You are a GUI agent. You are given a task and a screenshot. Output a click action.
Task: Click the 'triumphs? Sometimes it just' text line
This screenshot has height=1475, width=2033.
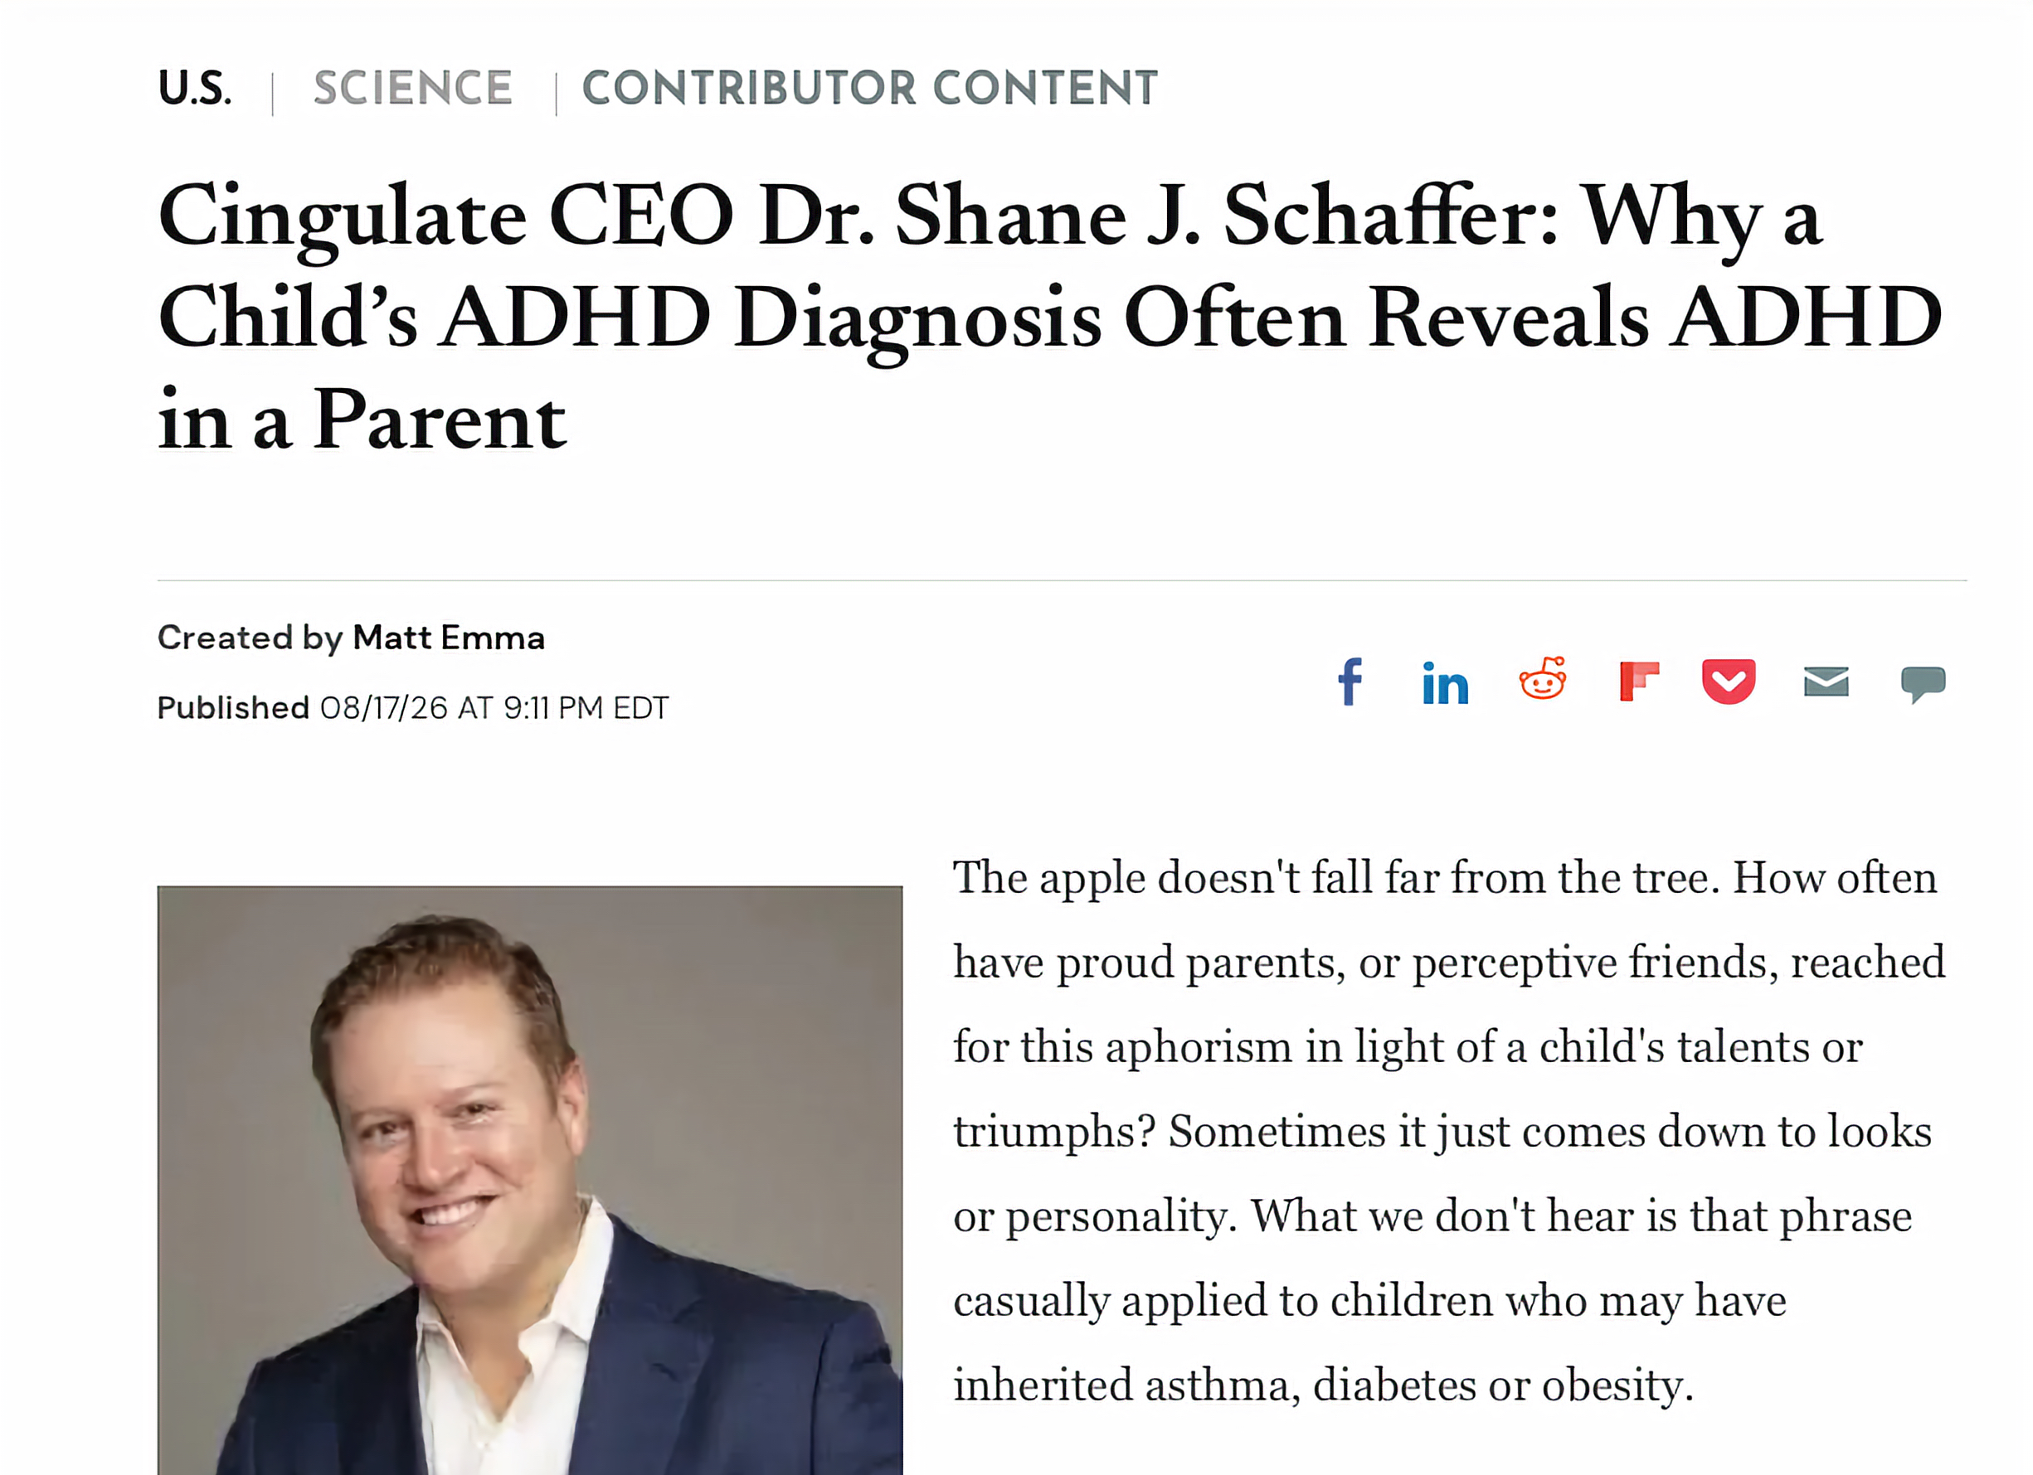1442,1131
